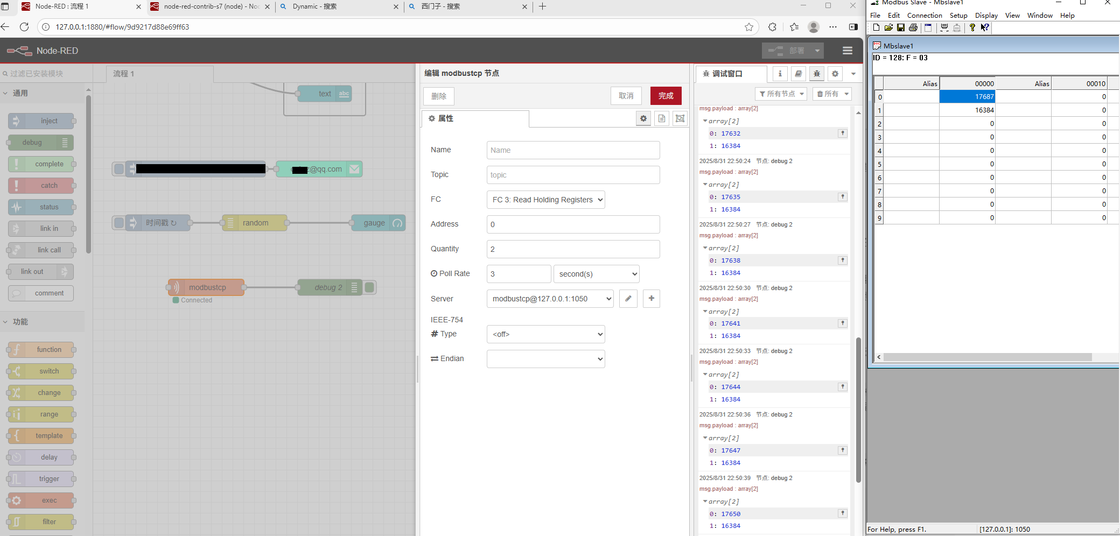1120x536 pixels.
Task: Select the 属性 properties tab
Action: (x=475, y=118)
